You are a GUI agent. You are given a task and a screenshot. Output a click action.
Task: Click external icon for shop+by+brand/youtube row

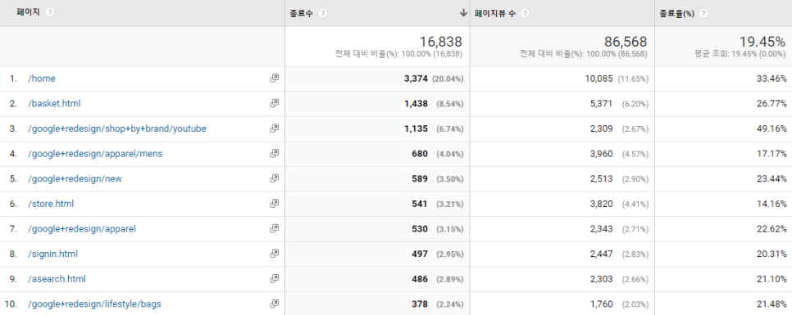275,128
